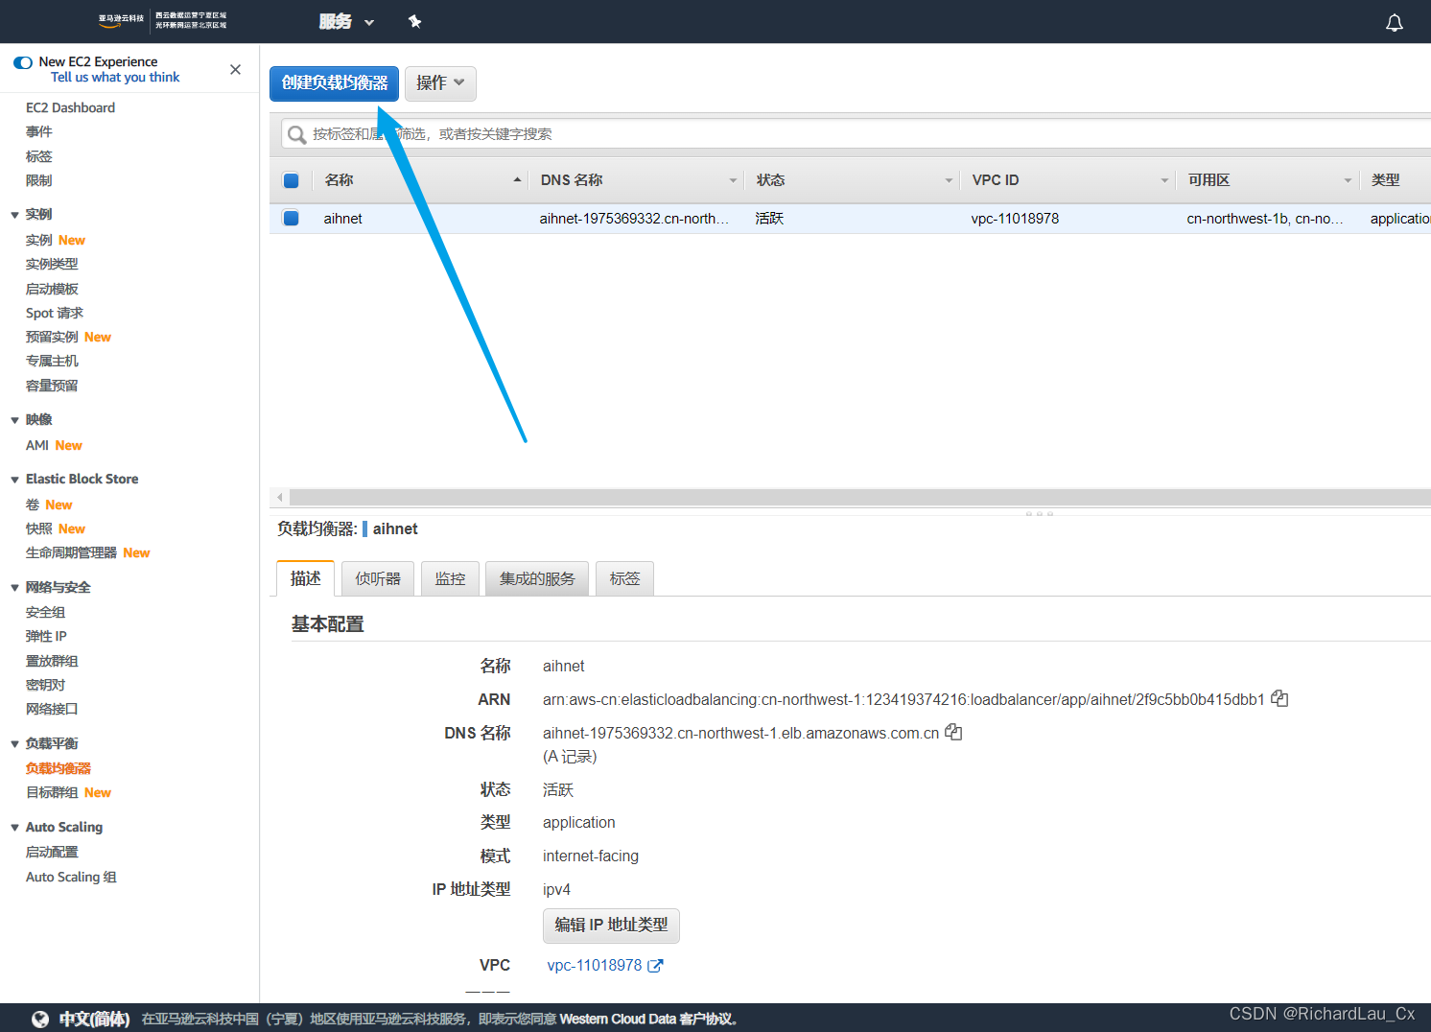
Task: Click the search magnifier icon
Action: [297, 134]
